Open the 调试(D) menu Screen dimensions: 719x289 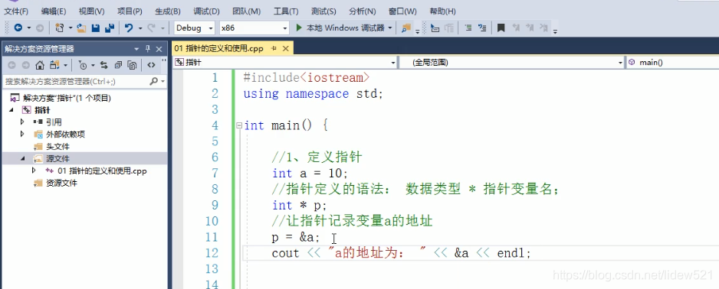(206, 11)
